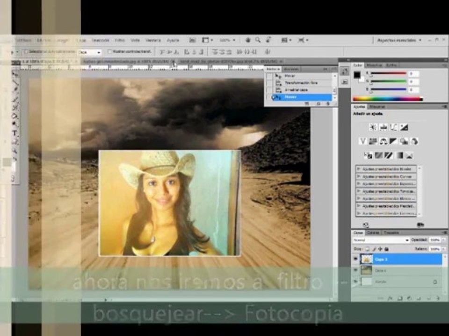The image size is (449, 336).
Task: Click lock image pixels brush icon
Action: coord(374,249)
